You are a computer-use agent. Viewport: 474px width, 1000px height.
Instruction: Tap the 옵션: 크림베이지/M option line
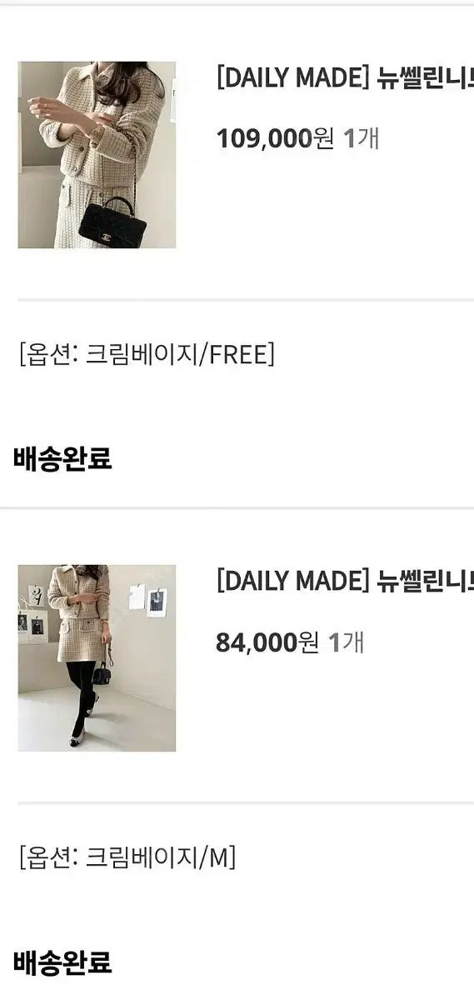point(127,856)
